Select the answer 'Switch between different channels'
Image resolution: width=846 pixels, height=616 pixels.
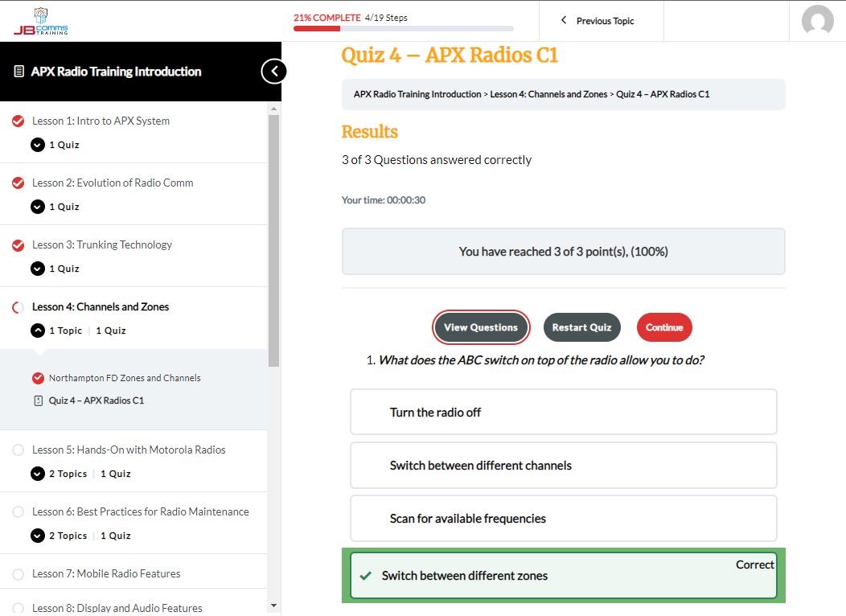pyautogui.click(x=563, y=465)
